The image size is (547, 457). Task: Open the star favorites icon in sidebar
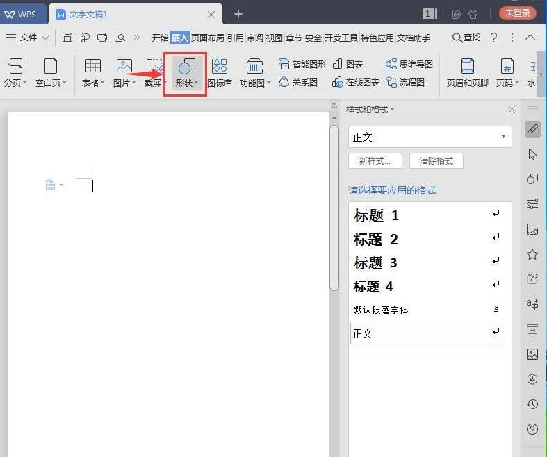coord(532,254)
